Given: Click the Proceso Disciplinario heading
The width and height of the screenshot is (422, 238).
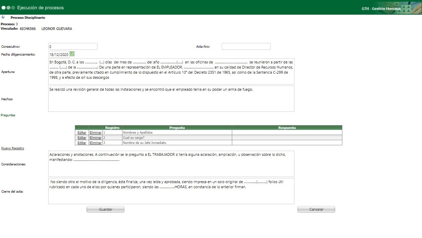Looking at the screenshot, I should click(x=28, y=17).
